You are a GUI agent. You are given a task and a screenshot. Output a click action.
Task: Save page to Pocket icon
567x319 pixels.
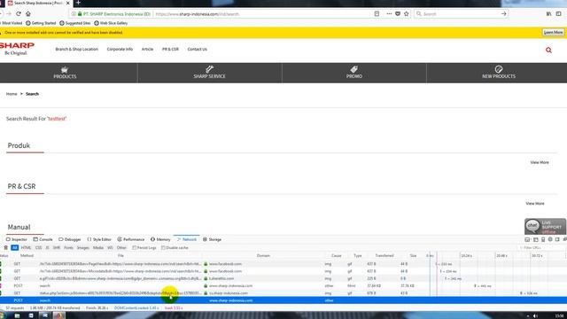pyautogui.click(x=398, y=14)
